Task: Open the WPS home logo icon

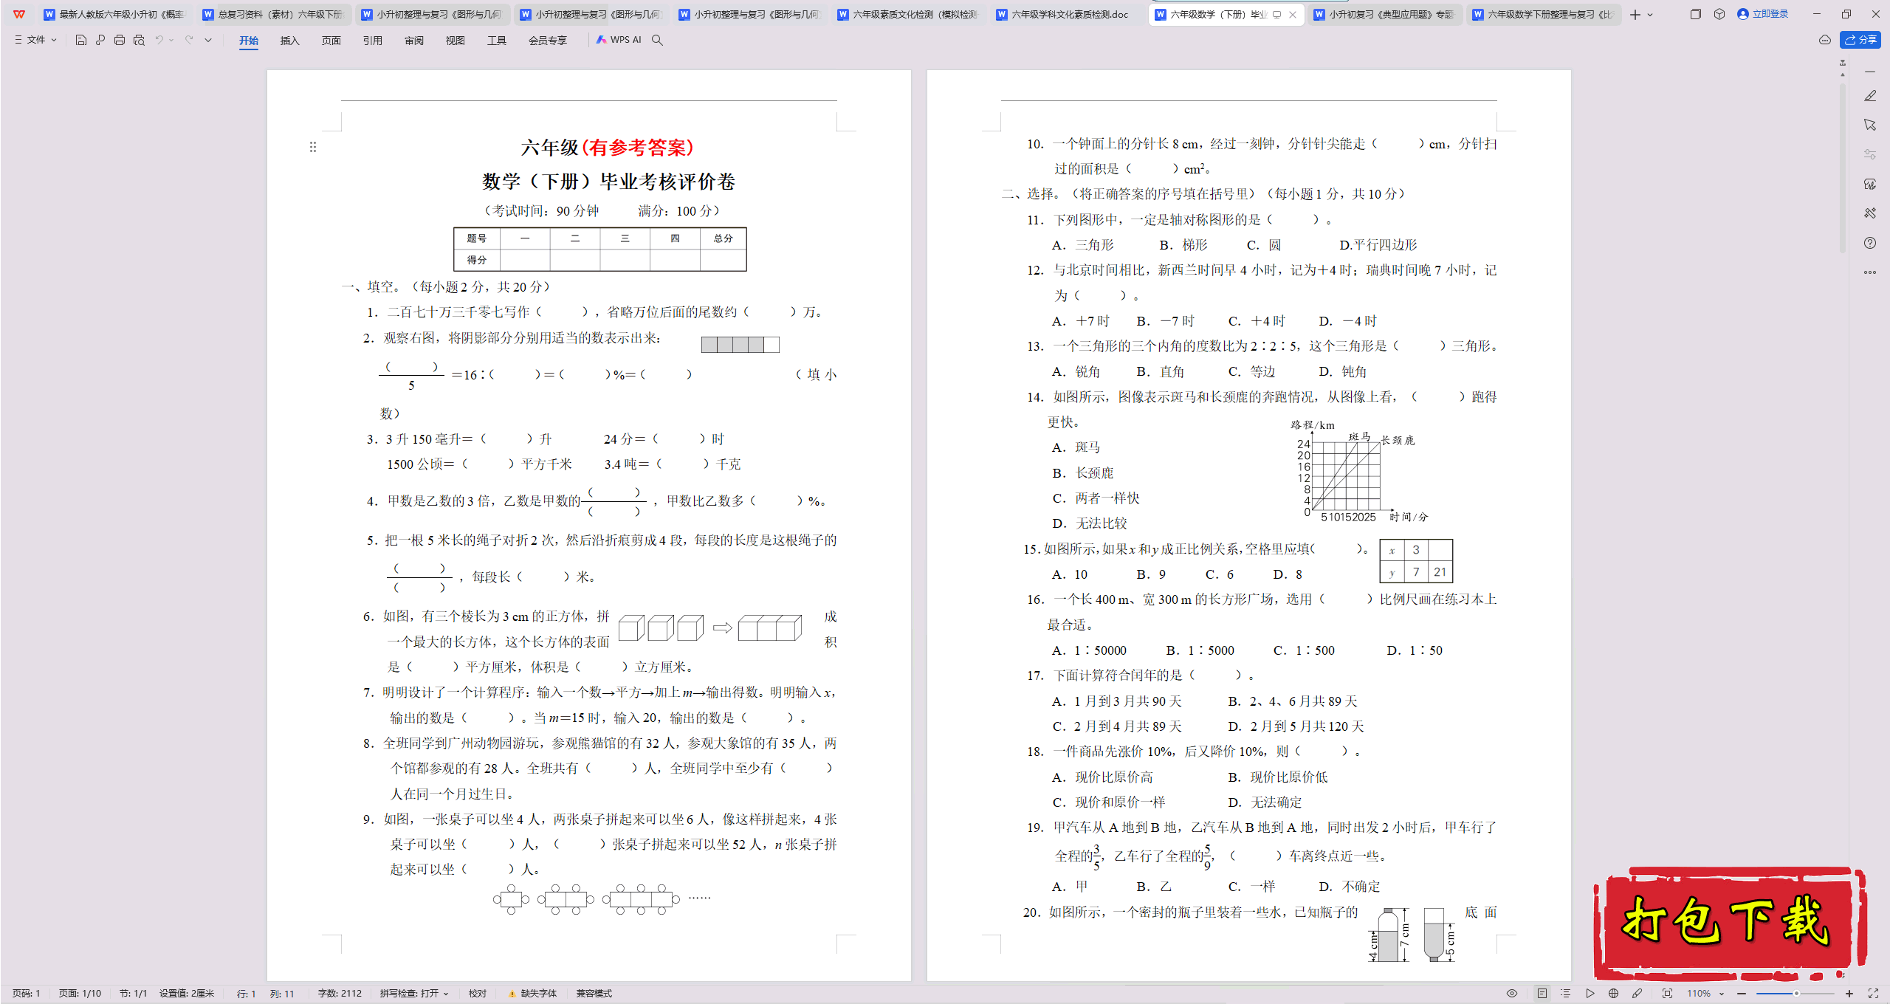Action: point(19,14)
